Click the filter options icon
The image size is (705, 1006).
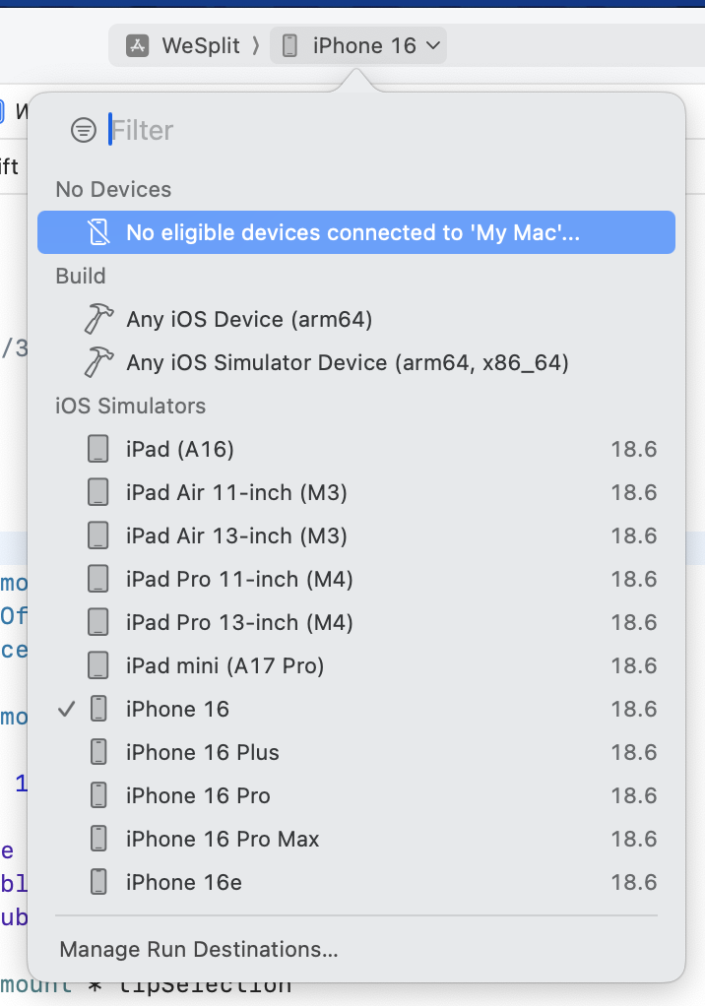click(x=84, y=130)
